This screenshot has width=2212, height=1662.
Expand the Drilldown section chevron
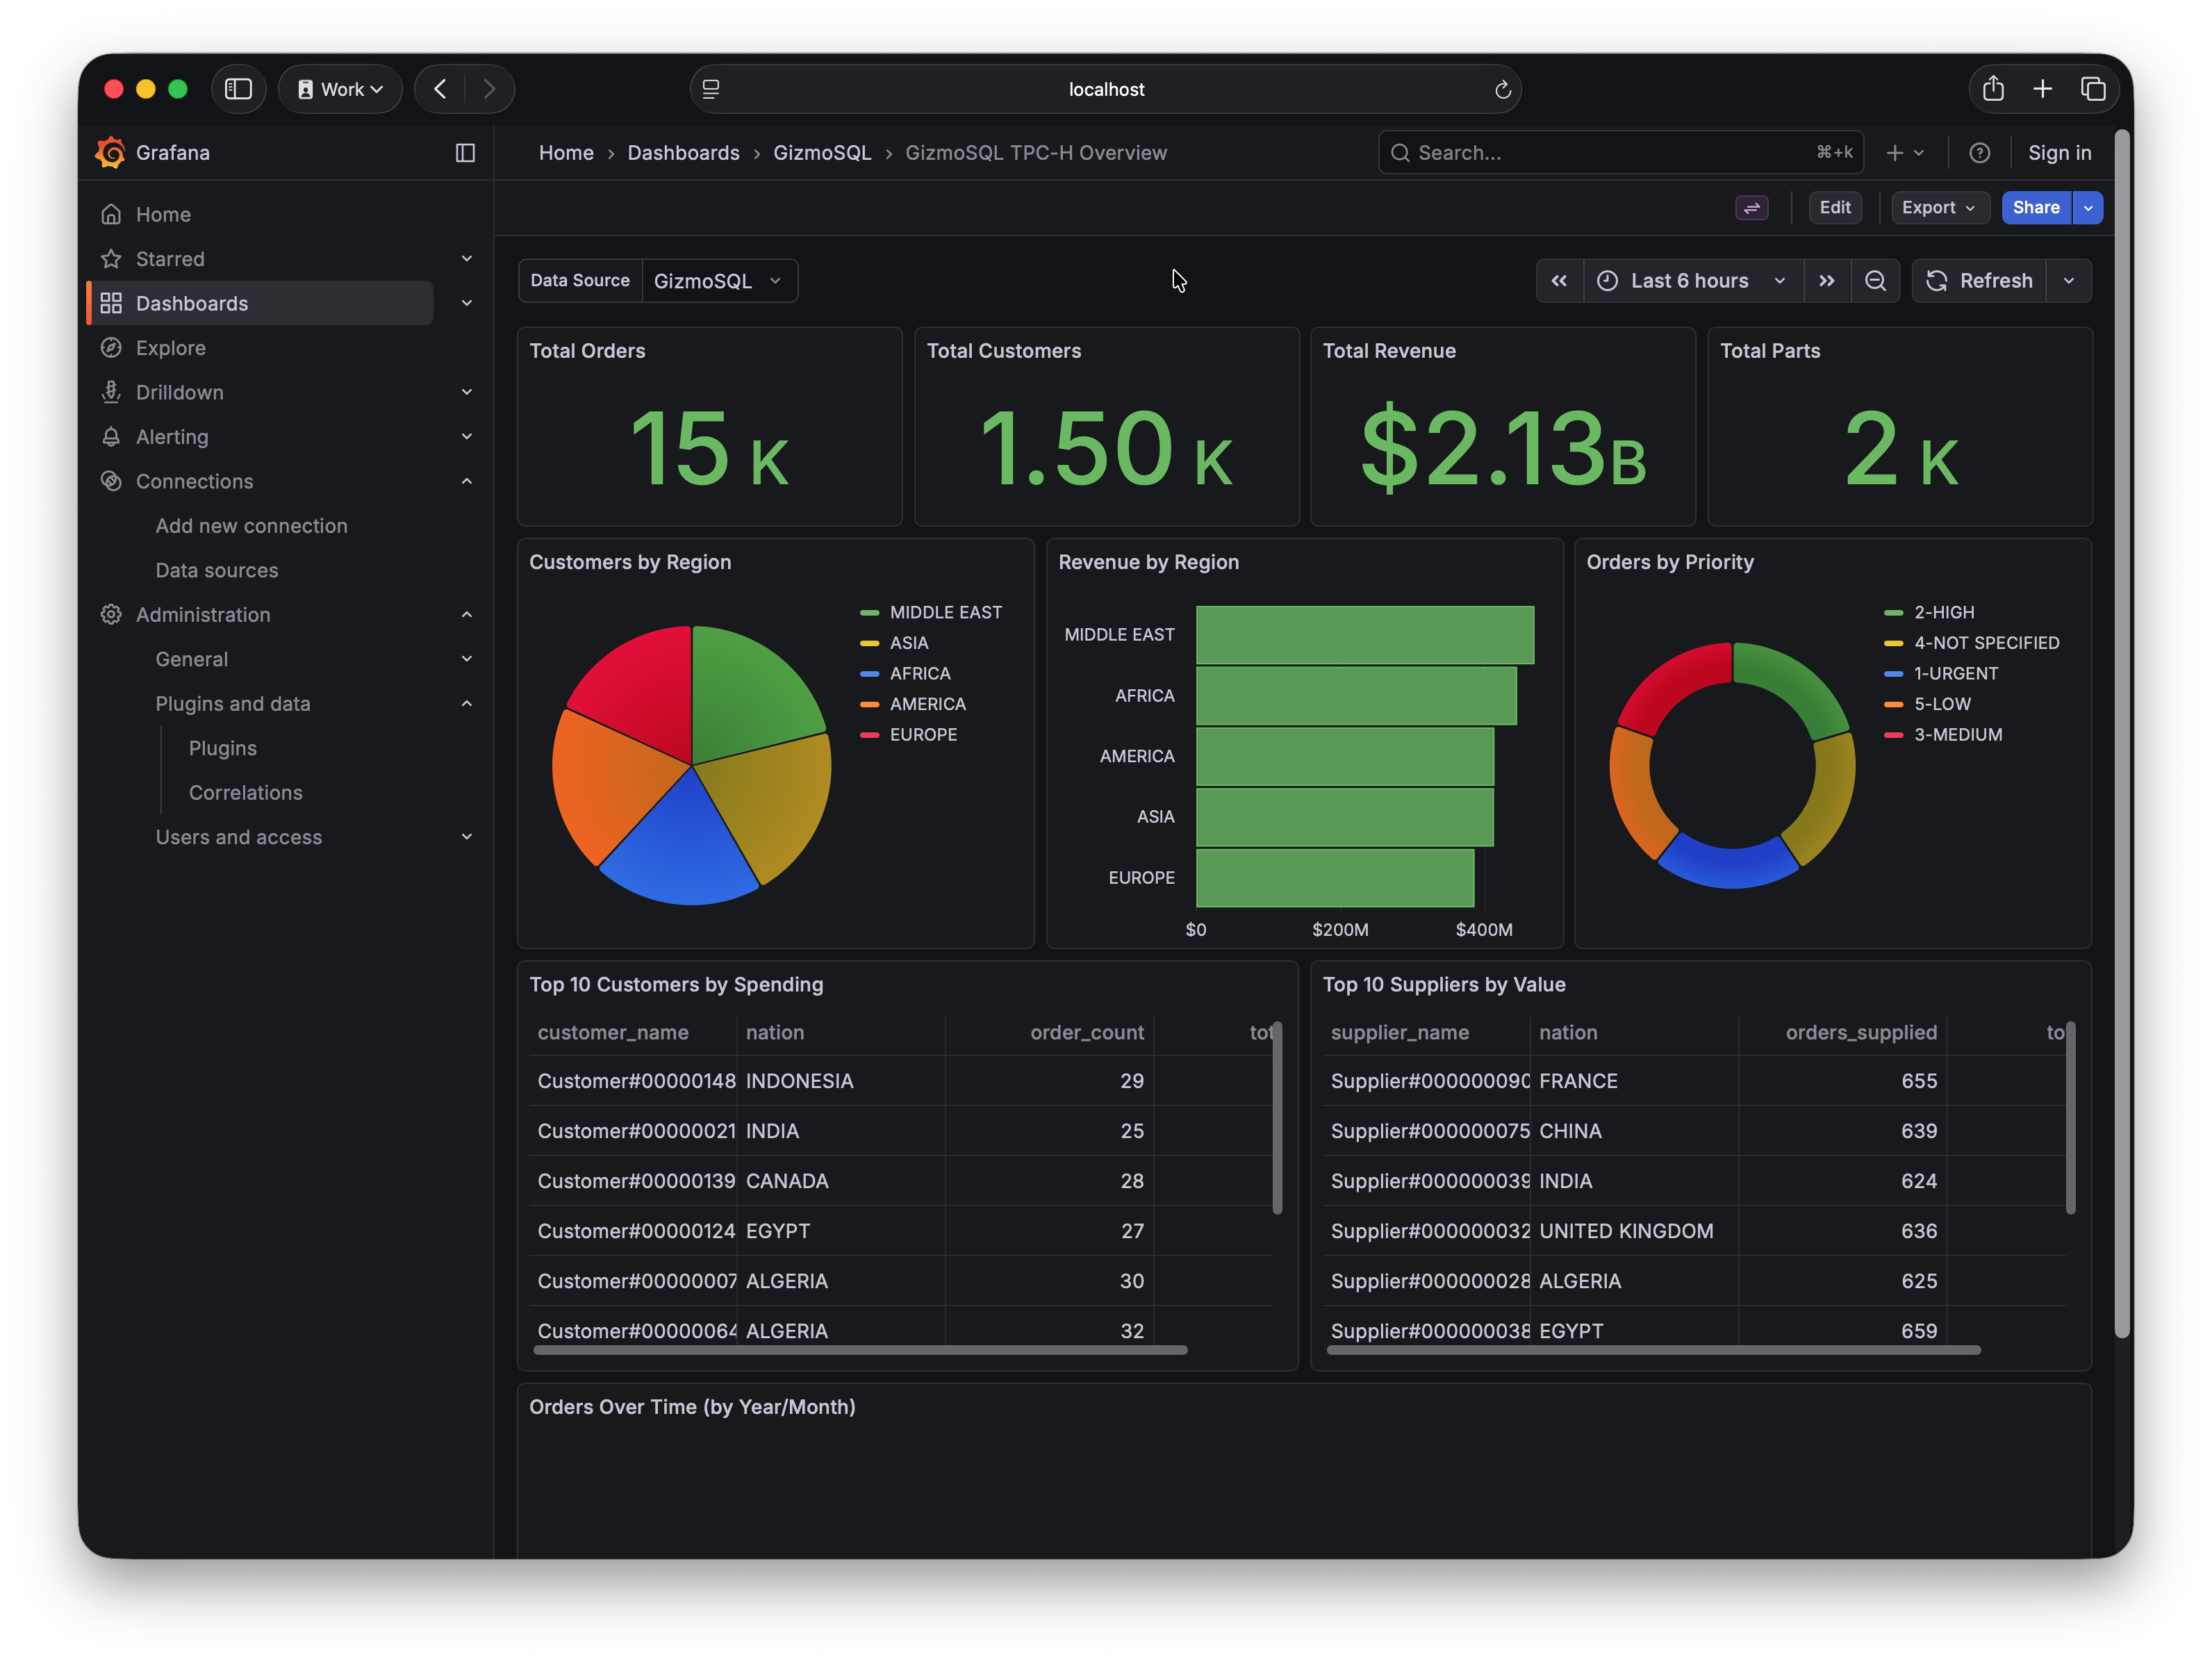pyautogui.click(x=466, y=393)
